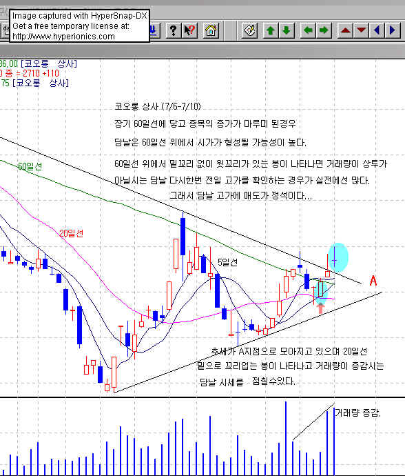Select the red 20일선 label
The width and height of the screenshot is (405, 476).
coord(71,233)
